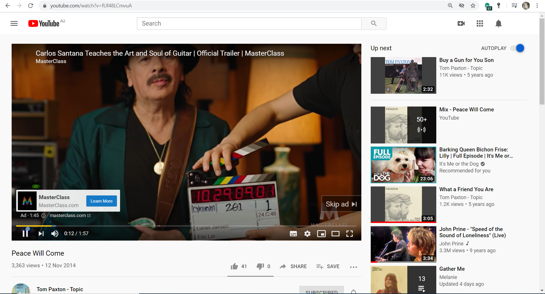The width and height of the screenshot is (545, 294).
Task: Toggle subtitles/closed captions
Action: pyautogui.click(x=293, y=233)
